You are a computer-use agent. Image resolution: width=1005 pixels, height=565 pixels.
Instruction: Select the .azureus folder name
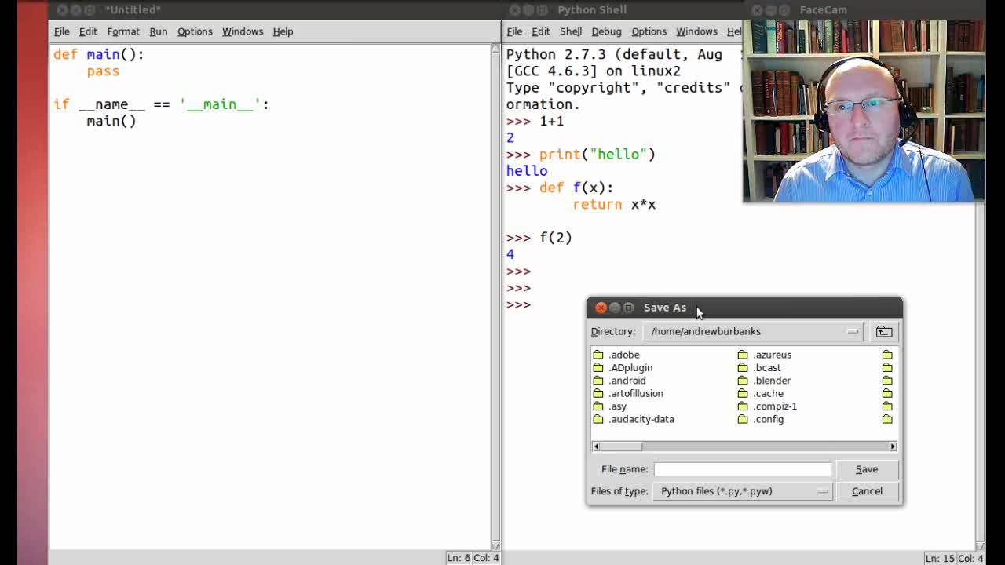[773, 355]
